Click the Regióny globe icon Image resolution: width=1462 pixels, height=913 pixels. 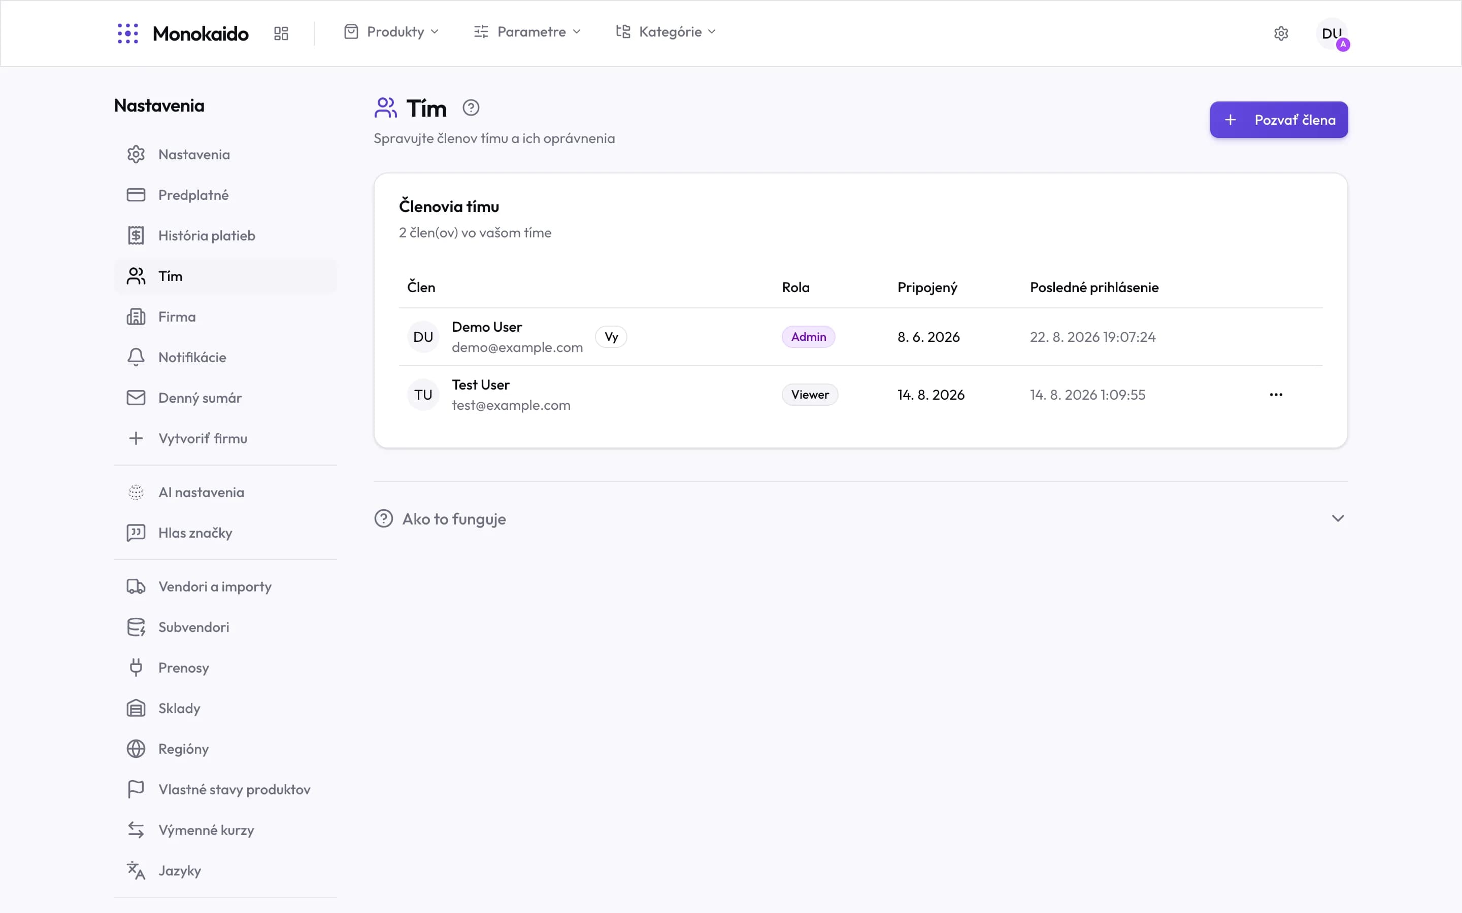pos(136,749)
